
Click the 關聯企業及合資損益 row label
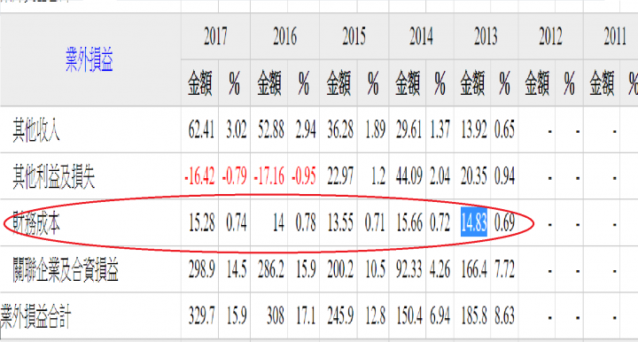[66, 269]
